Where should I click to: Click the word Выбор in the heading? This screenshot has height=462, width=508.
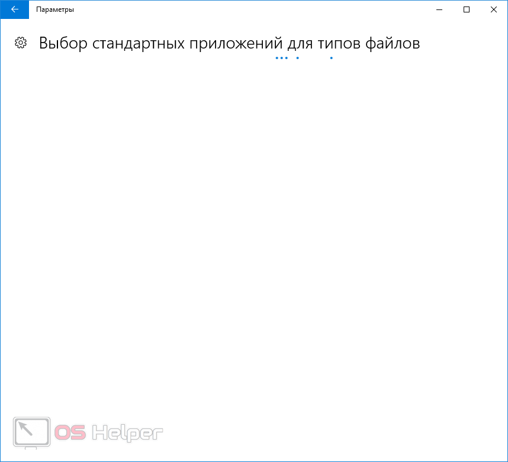61,43
